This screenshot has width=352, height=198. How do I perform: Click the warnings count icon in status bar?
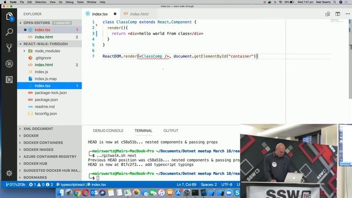click(41, 185)
